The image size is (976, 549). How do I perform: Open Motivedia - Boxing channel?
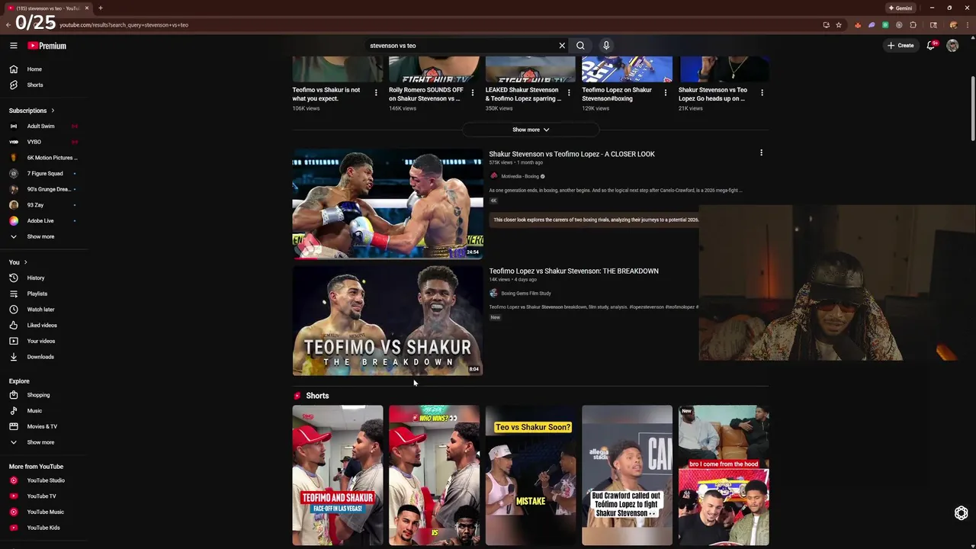[x=520, y=176]
